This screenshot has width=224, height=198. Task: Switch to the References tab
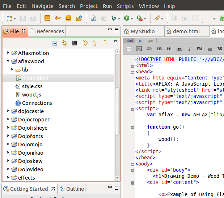(x=47, y=31)
